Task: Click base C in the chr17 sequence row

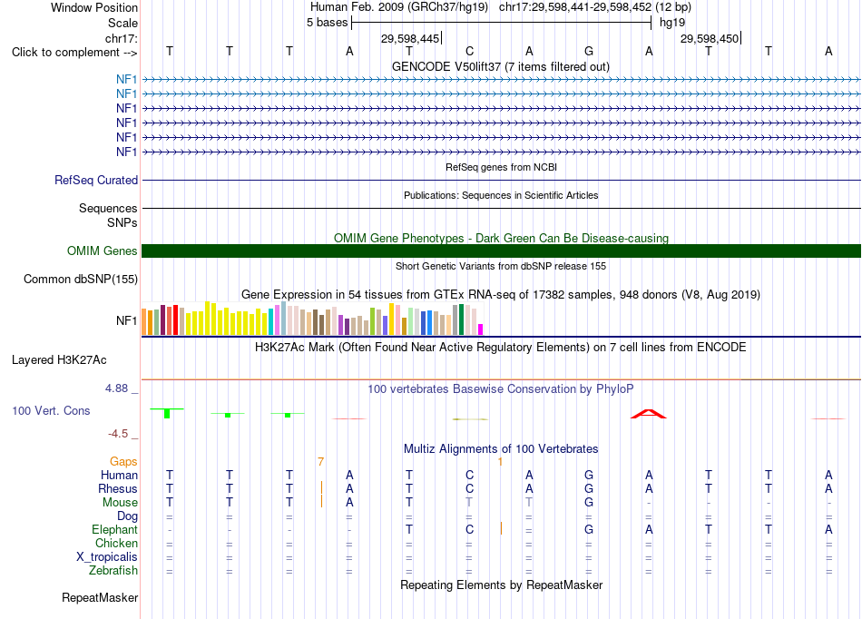Action: click(x=469, y=51)
